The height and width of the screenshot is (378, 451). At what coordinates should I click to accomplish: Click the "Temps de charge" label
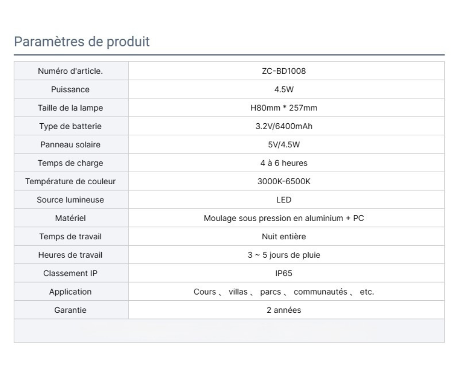point(71,163)
